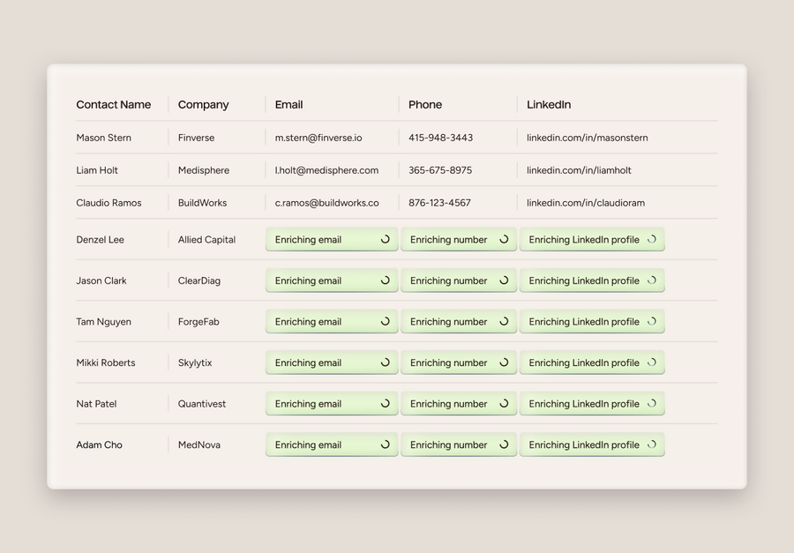Click the 'Enriching email' progress pill for Adam Cho
794x553 pixels.
[331, 445]
